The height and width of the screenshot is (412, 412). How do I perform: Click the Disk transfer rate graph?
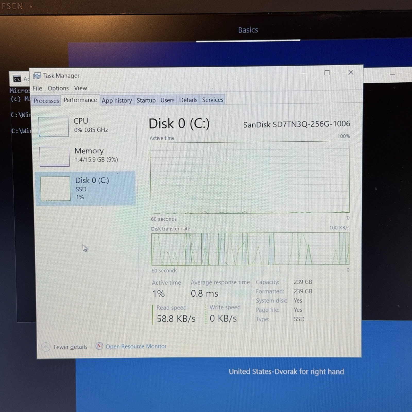pyautogui.click(x=250, y=249)
